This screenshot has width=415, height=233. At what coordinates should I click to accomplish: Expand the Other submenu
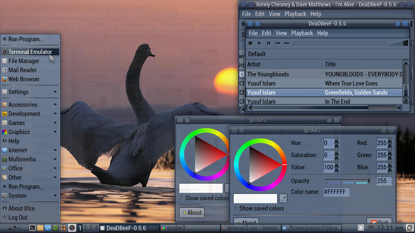click(x=30, y=177)
